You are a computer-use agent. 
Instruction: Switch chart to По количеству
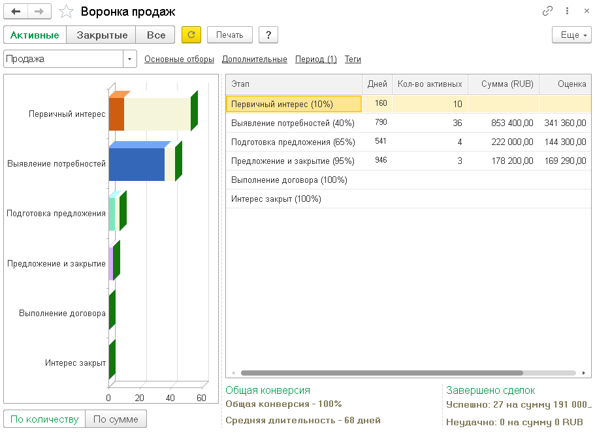point(44,419)
